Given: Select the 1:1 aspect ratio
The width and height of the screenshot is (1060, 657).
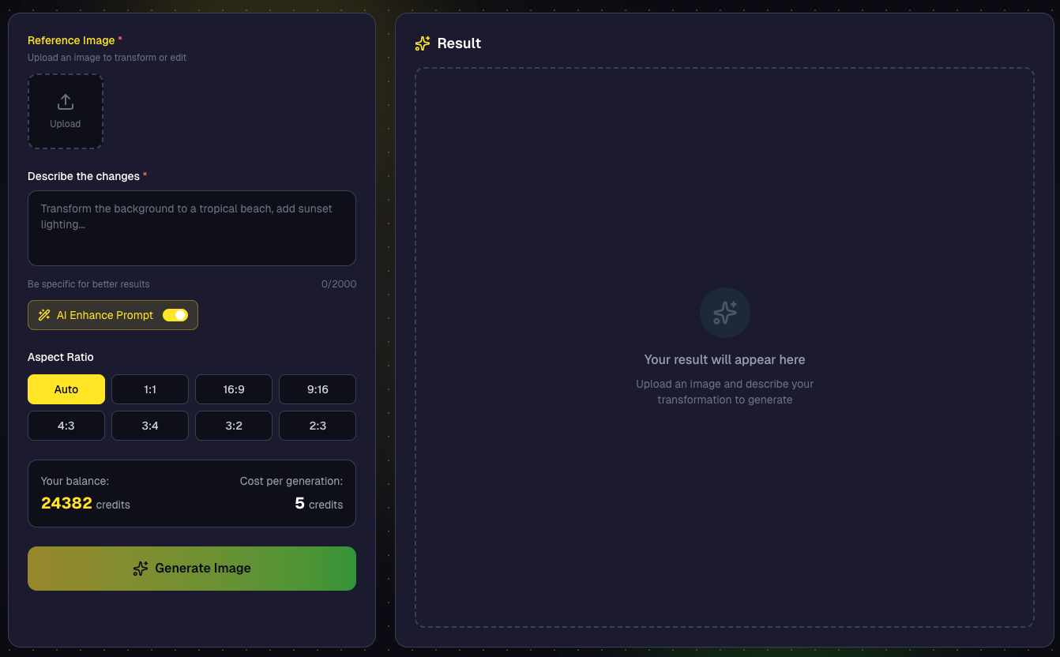Looking at the screenshot, I should tap(149, 389).
